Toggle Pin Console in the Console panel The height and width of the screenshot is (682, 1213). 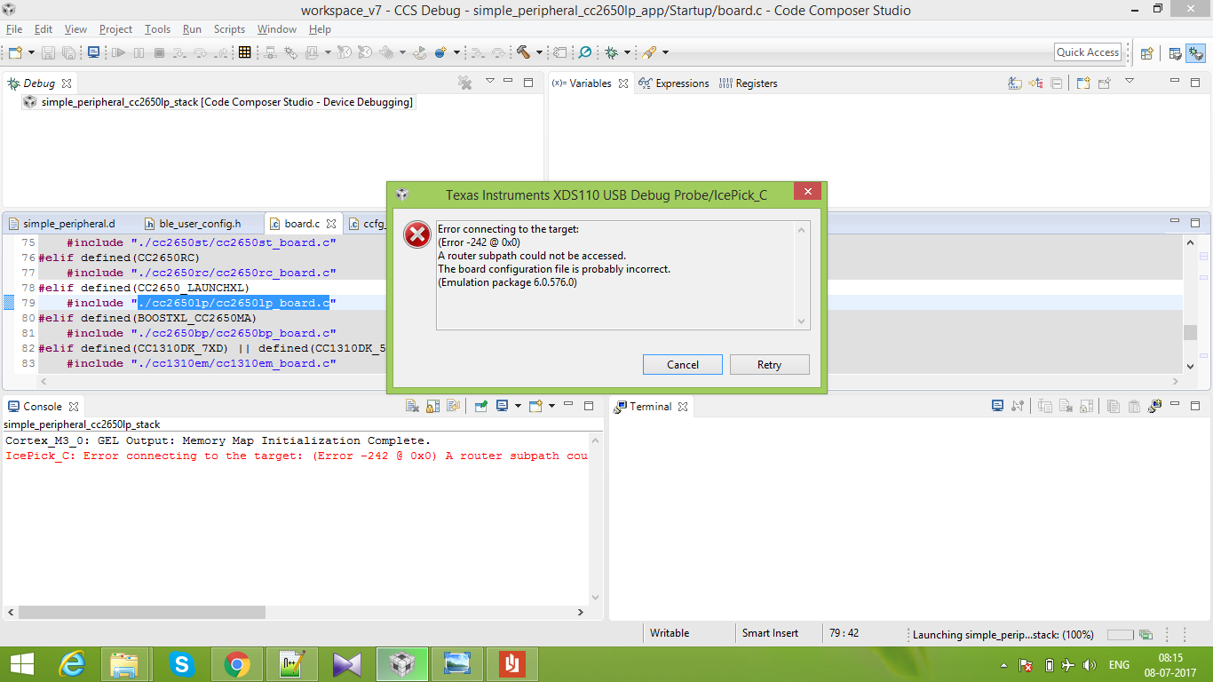pyautogui.click(x=481, y=406)
